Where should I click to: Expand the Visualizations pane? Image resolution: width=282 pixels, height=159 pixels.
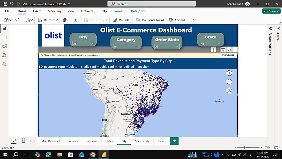[x=270, y=29]
